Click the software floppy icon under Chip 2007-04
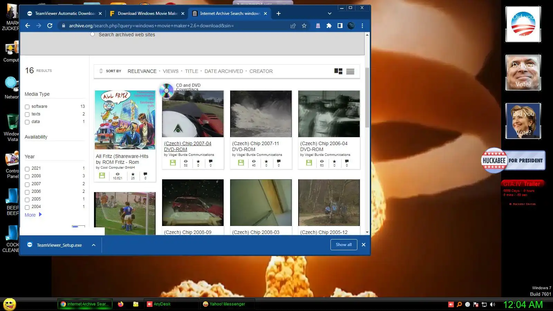The height and width of the screenshot is (311, 553). click(x=173, y=162)
